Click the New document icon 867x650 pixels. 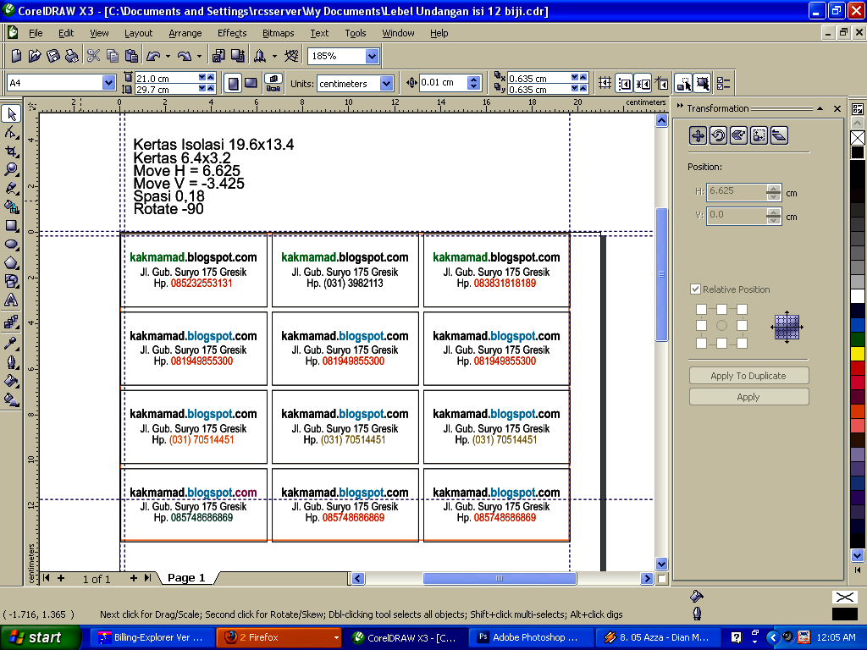(x=16, y=56)
